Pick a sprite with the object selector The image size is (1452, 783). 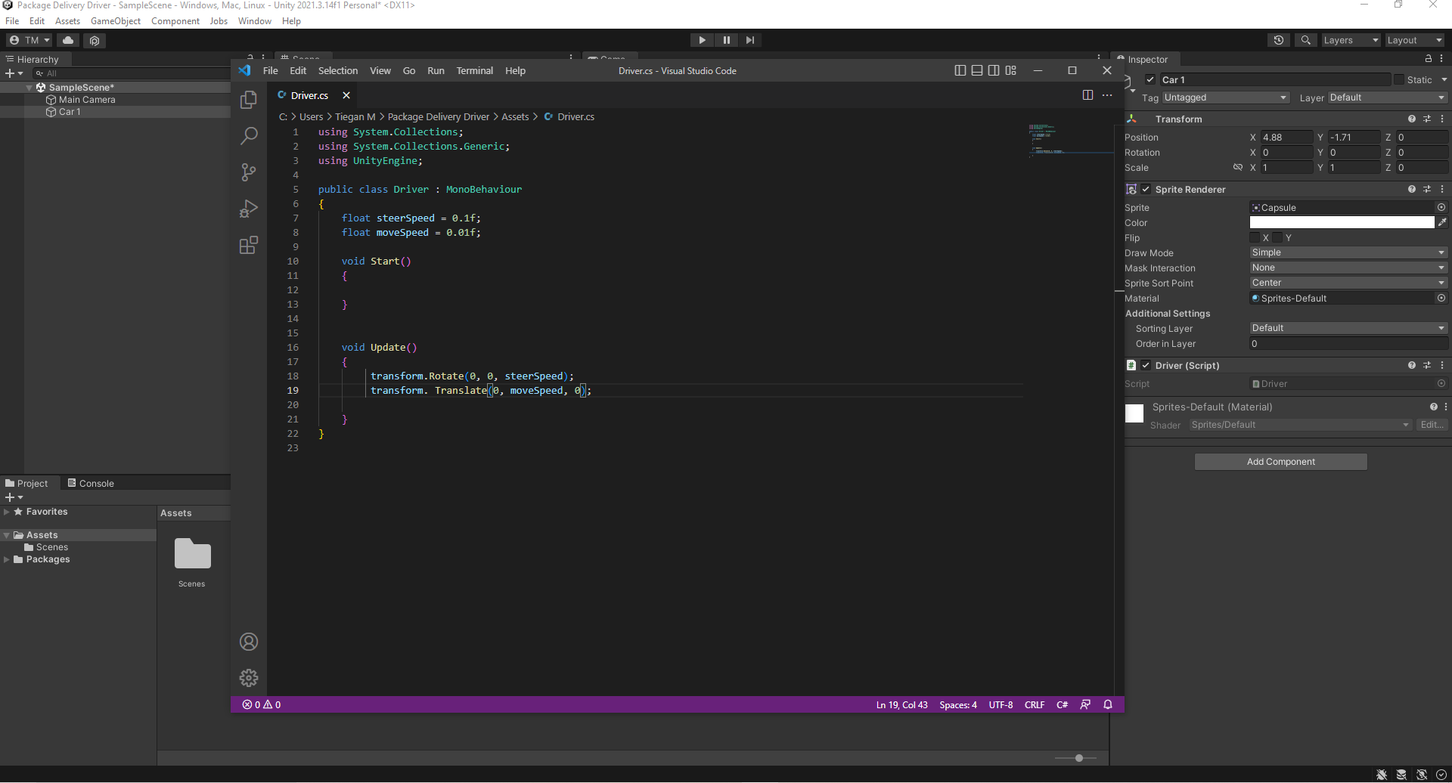click(1441, 207)
